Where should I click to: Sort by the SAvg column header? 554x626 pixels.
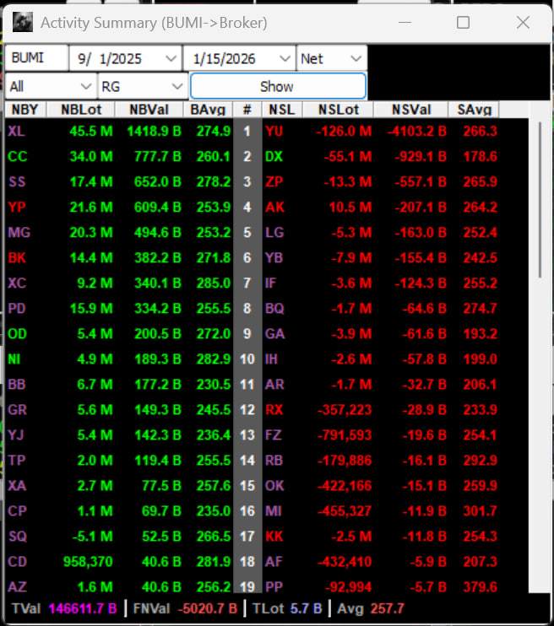[x=474, y=110]
